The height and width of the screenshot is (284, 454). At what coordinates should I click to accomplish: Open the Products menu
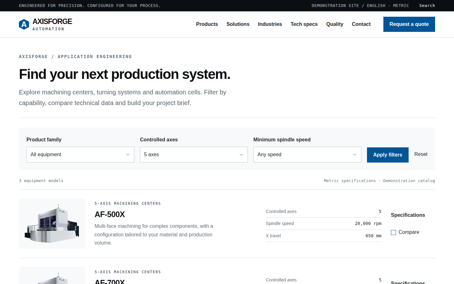(207, 24)
